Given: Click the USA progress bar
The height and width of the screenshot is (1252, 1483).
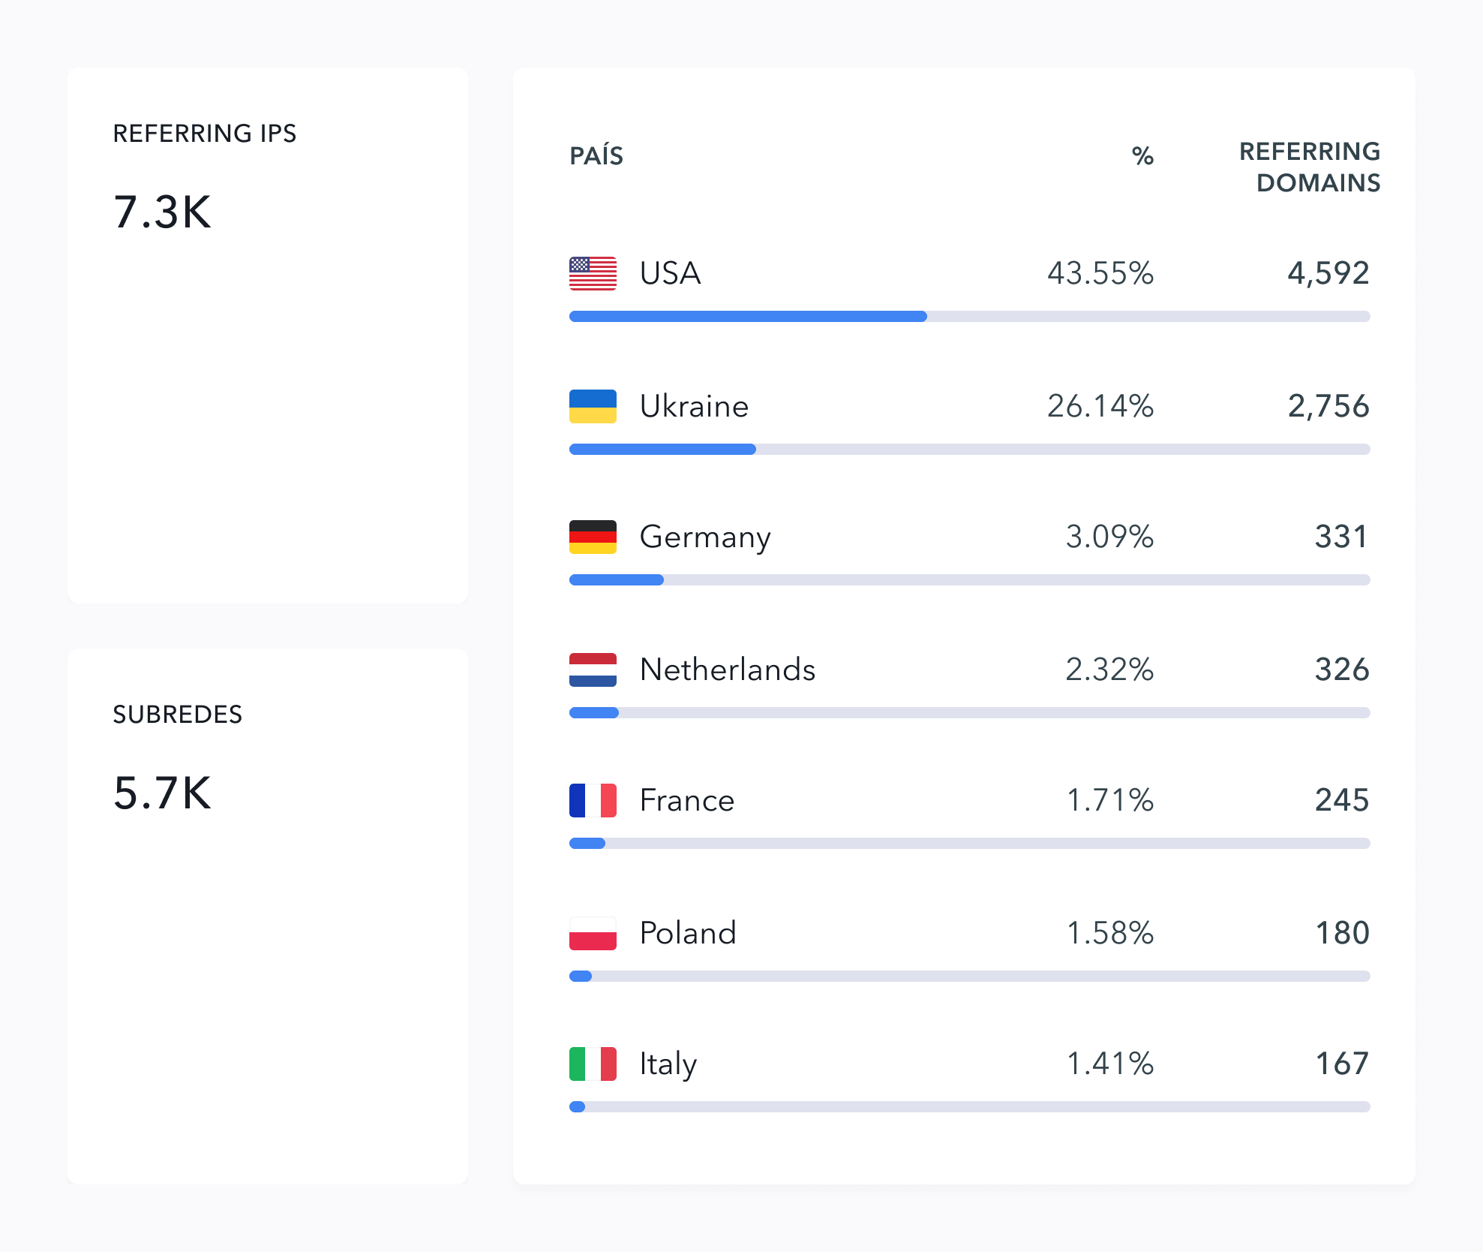Looking at the screenshot, I should coord(969,317).
